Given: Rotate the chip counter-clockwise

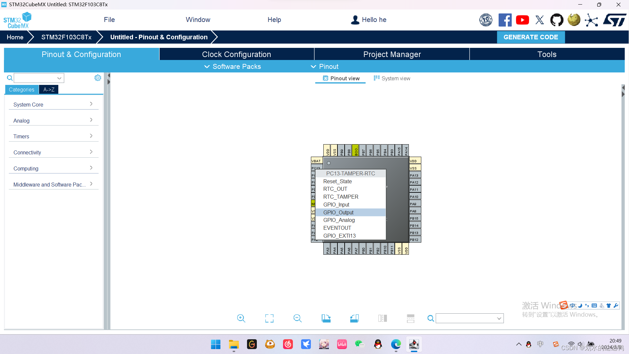Looking at the screenshot, I should point(354,318).
